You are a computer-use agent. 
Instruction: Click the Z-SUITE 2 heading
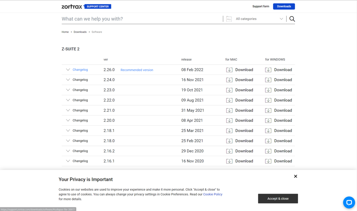(x=71, y=49)
